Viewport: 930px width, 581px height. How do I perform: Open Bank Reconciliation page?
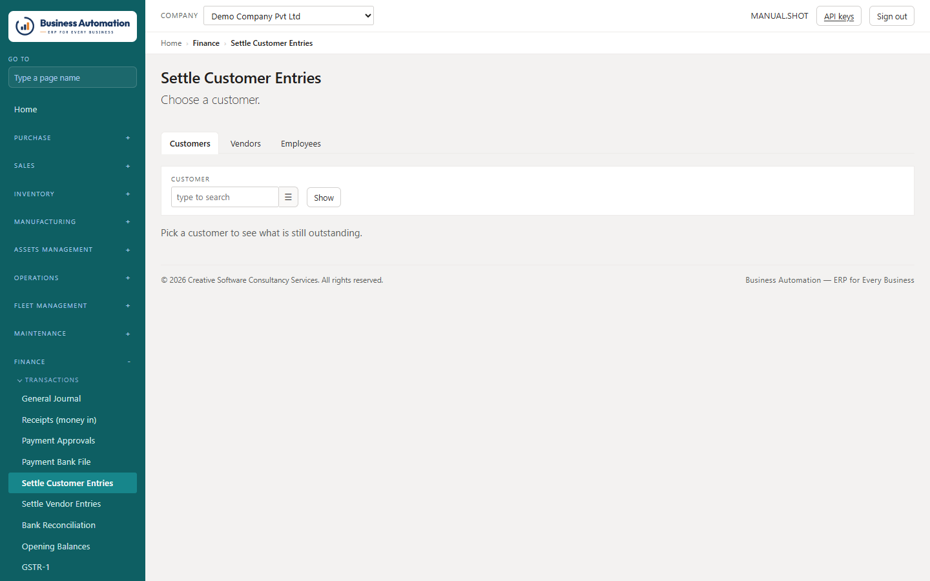[x=72, y=525]
